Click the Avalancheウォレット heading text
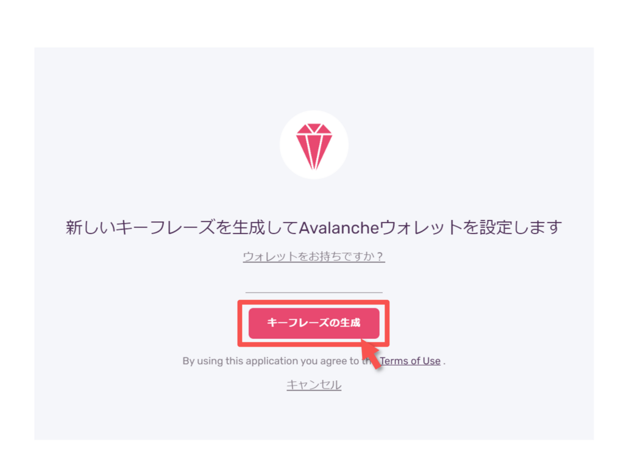 click(x=314, y=227)
